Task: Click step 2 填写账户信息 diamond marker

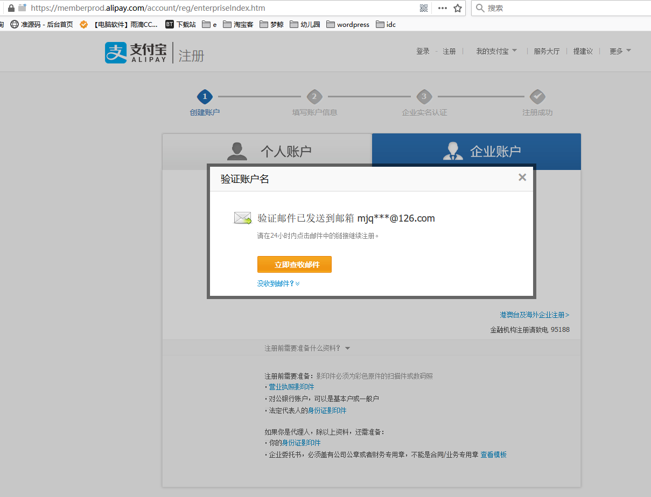Action: (x=314, y=97)
